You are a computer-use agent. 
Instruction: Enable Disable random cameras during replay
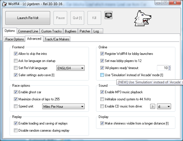[16, 130]
